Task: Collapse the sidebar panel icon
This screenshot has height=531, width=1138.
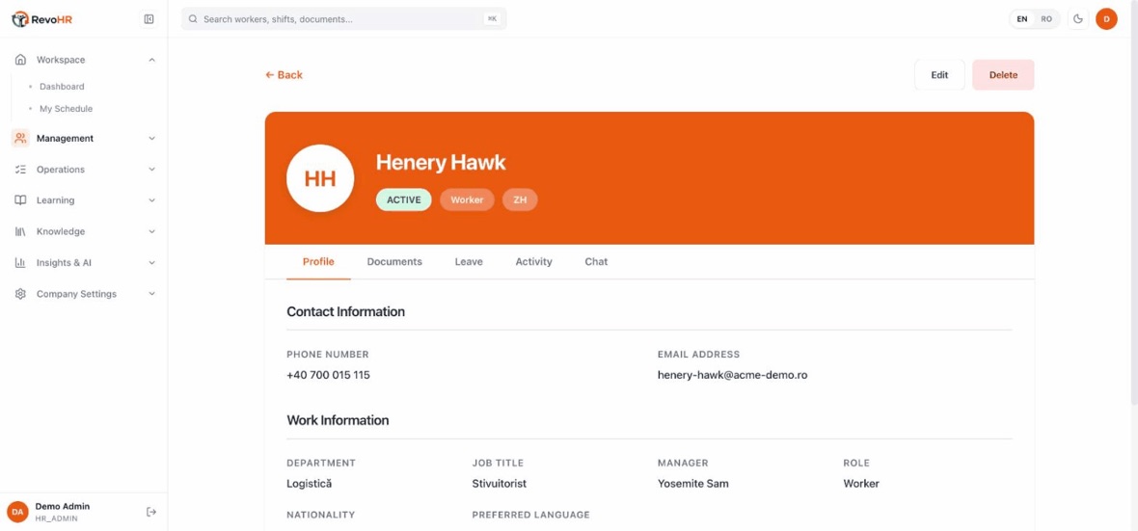Action: point(149,19)
